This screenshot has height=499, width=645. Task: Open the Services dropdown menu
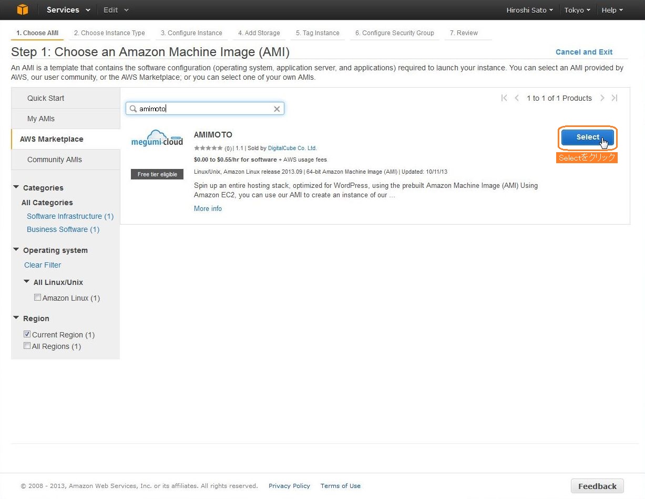point(68,10)
